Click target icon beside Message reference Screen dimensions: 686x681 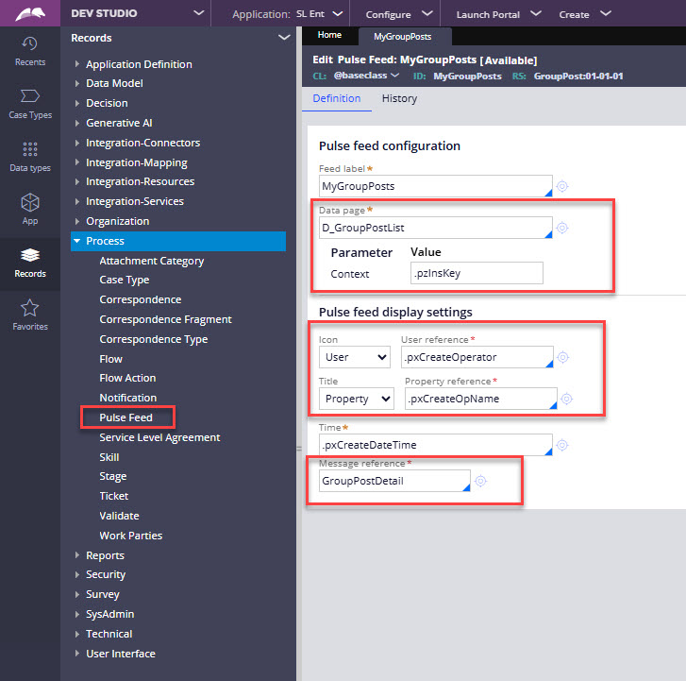(x=480, y=482)
